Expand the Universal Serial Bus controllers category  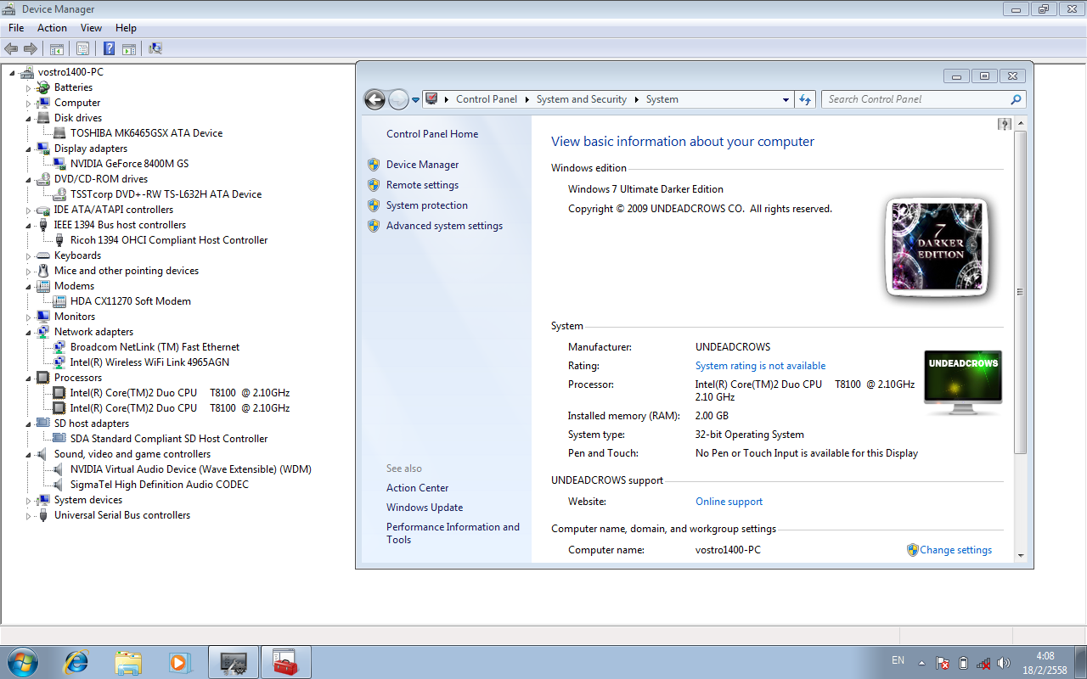click(x=28, y=515)
